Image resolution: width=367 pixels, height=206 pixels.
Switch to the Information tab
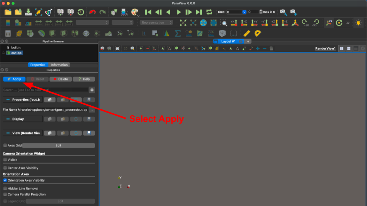point(59,65)
